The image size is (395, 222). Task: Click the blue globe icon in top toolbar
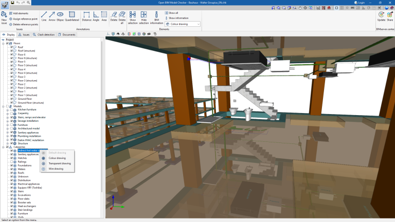click(x=386, y=8)
